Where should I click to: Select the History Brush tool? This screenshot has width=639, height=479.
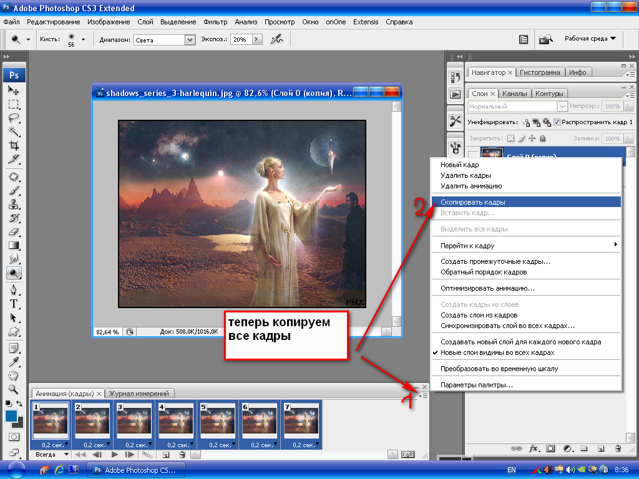click(x=14, y=218)
